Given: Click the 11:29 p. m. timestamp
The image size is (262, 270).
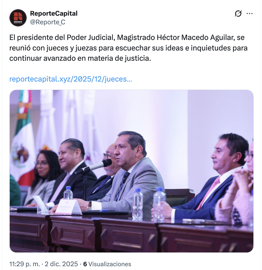Looking at the screenshot, I should pyautogui.click(x=25, y=264).
